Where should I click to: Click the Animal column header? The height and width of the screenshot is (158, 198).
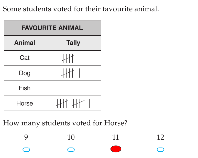[x=25, y=43]
